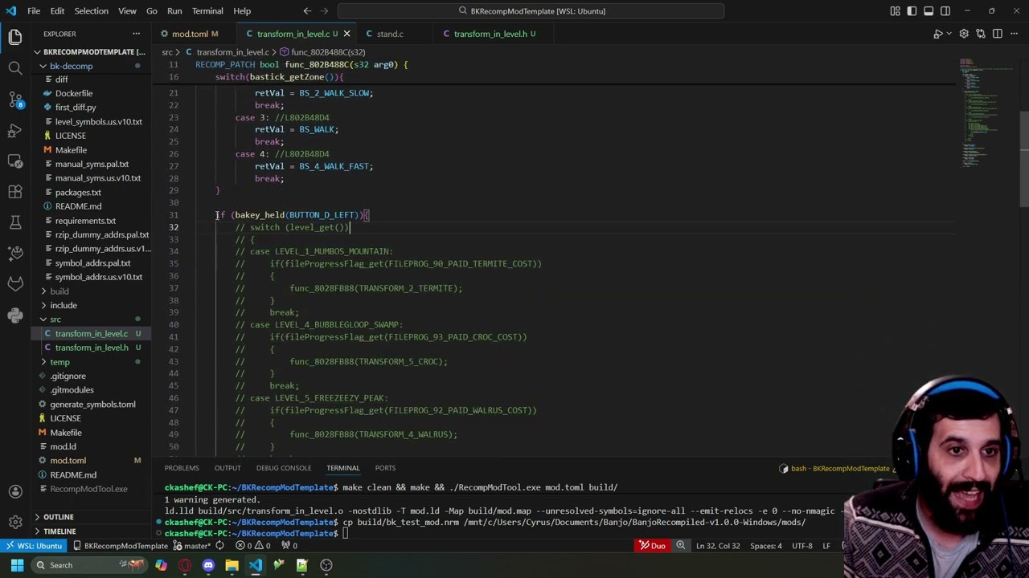Open the Python icon in activity bar

(x=15, y=315)
